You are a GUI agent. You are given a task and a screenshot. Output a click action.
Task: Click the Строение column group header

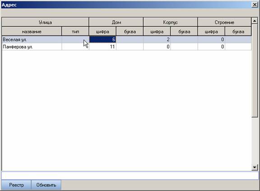[224, 22]
